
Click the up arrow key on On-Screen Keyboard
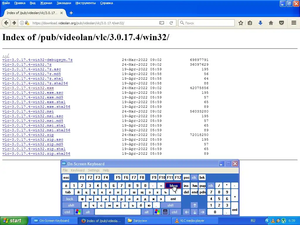[195, 205]
